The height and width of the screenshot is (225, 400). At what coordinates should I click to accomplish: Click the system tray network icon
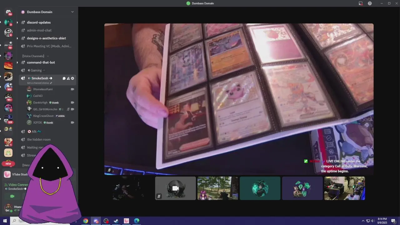pos(368,221)
